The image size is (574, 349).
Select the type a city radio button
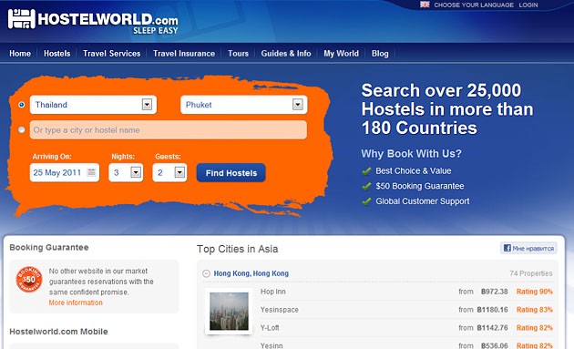(x=22, y=129)
